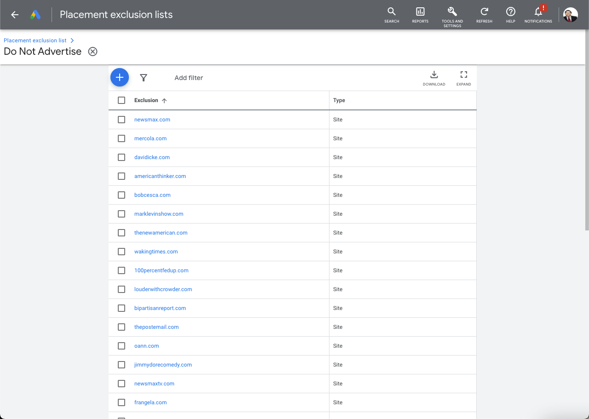Open Notifications bell
This screenshot has width=589, height=419.
pos(538,15)
